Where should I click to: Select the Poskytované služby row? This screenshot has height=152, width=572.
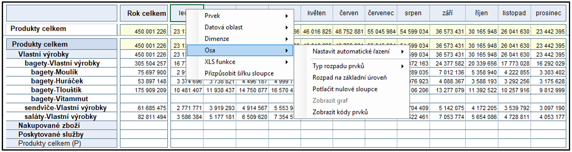pos(62,135)
